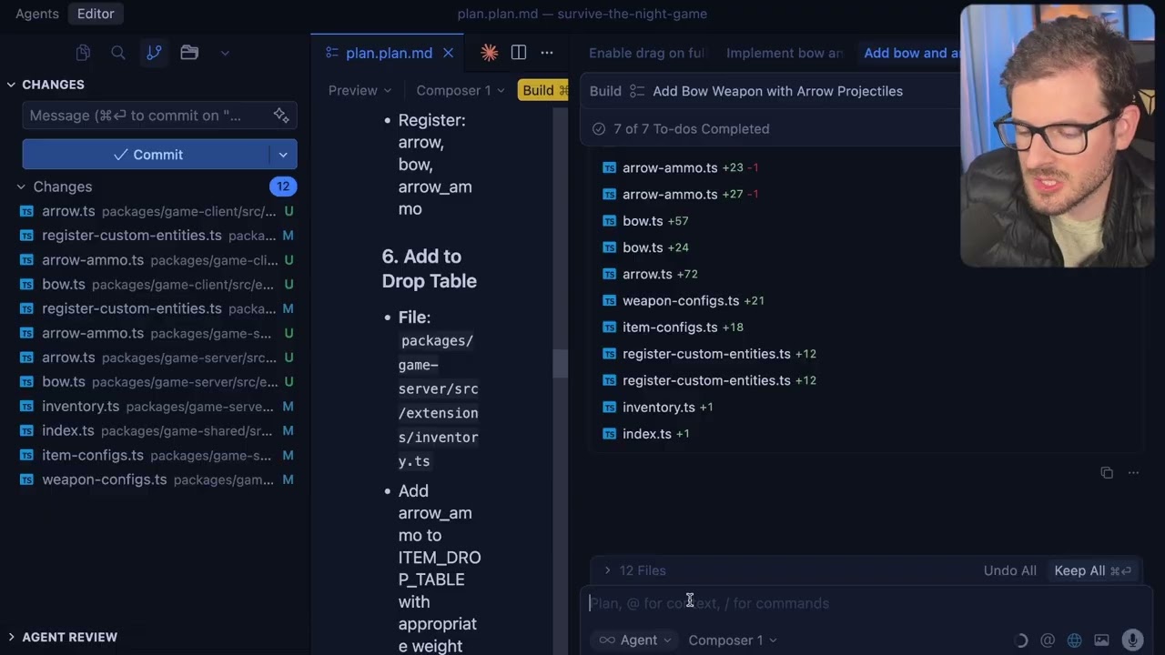Click the loading spinner icon in chat input
Viewport: 1165px width, 655px height.
[x=1020, y=640]
